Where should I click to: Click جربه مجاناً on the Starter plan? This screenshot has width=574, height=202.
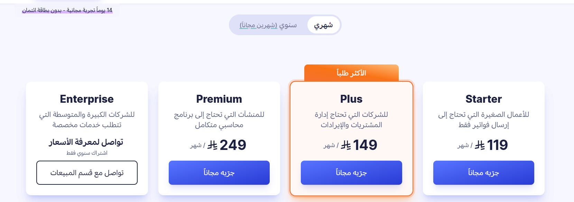483,172
